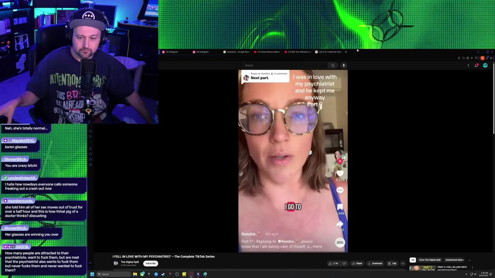The image size is (495, 278).
Task: Click MayWolf810 username in chat
Action: pos(22,141)
